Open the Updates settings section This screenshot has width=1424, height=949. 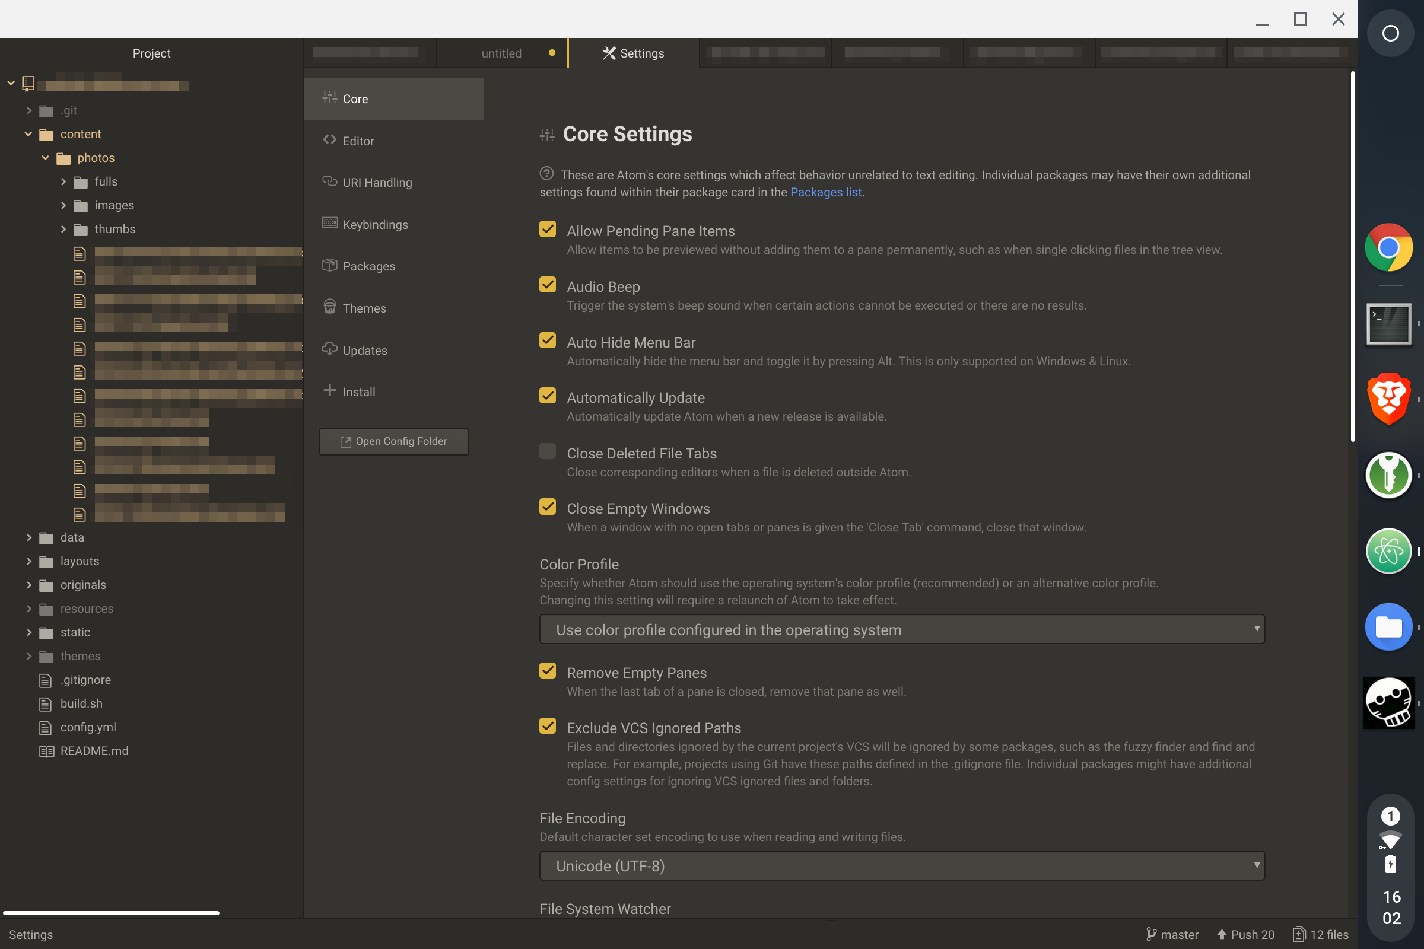pyautogui.click(x=364, y=349)
